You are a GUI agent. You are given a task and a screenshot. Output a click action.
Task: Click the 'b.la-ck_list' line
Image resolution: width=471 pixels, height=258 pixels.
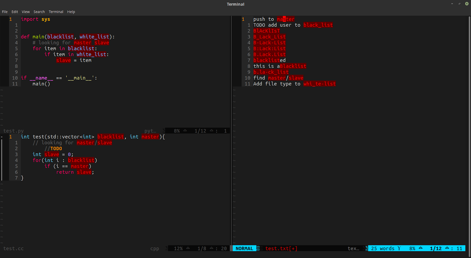point(271,72)
